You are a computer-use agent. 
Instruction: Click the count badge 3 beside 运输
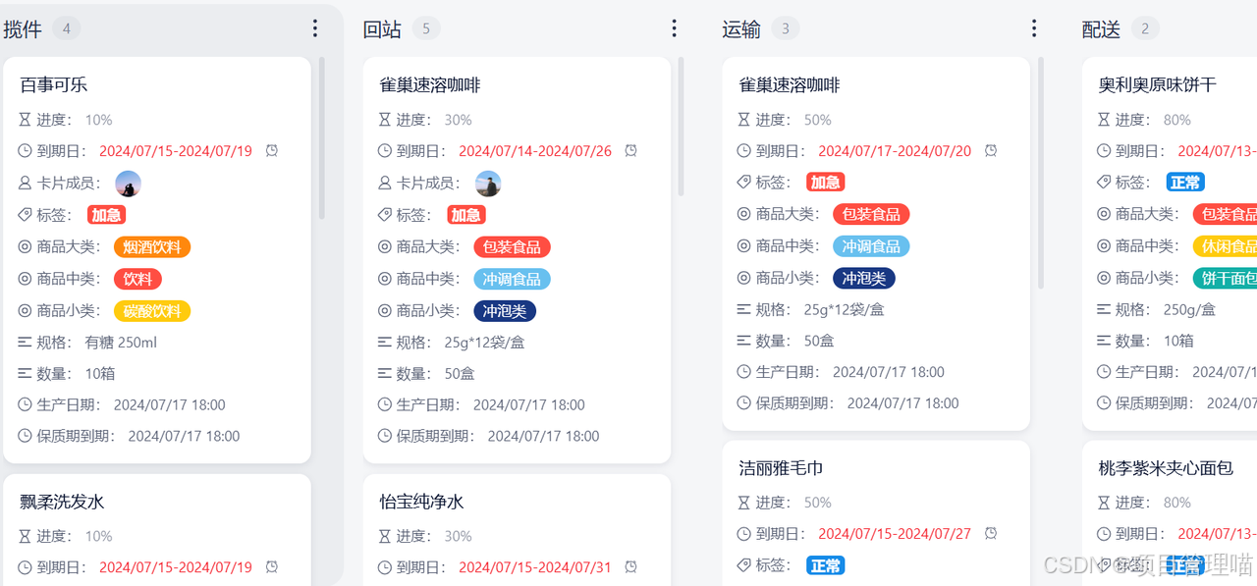(786, 28)
